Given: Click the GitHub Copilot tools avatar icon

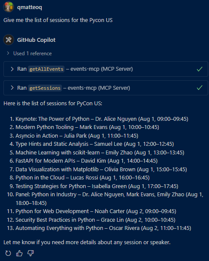Looking at the screenshot, I should click(x=9, y=40).
